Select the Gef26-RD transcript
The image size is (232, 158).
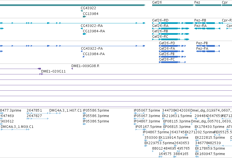173,23
